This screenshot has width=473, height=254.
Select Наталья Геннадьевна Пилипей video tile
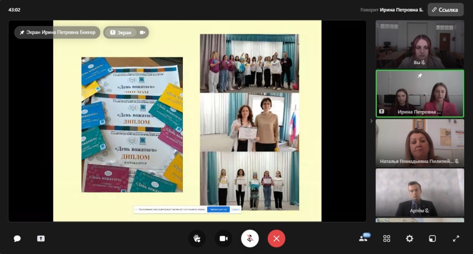coord(419,142)
